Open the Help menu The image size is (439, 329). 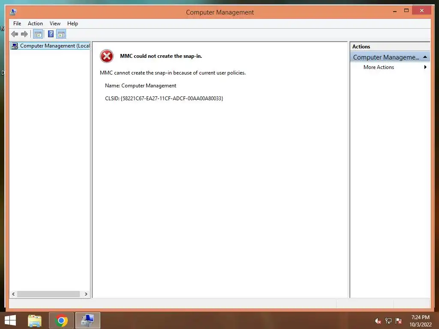pyautogui.click(x=72, y=24)
